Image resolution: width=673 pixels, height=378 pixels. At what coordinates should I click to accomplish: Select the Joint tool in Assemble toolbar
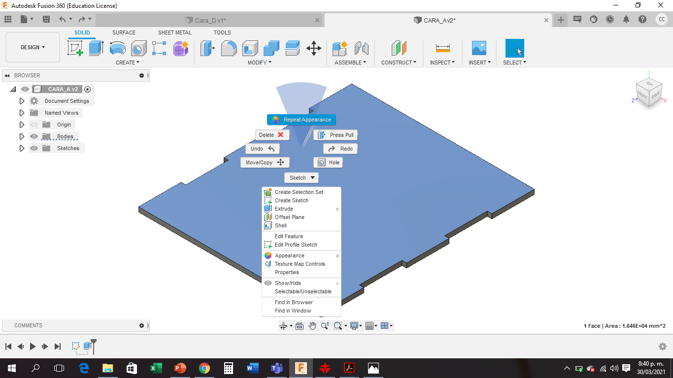pyautogui.click(x=362, y=48)
